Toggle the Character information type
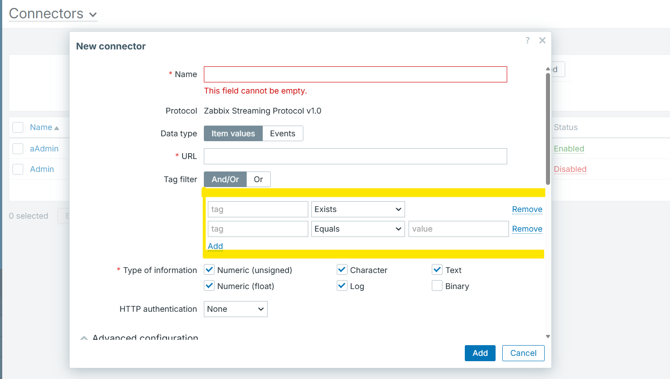Image resolution: width=670 pixels, height=379 pixels. (342, 270)
